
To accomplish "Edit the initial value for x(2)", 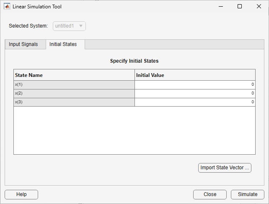I will click(195, 93).
